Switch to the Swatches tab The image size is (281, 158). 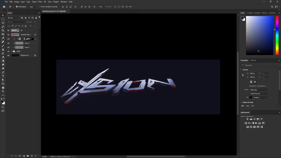[250, 13]
